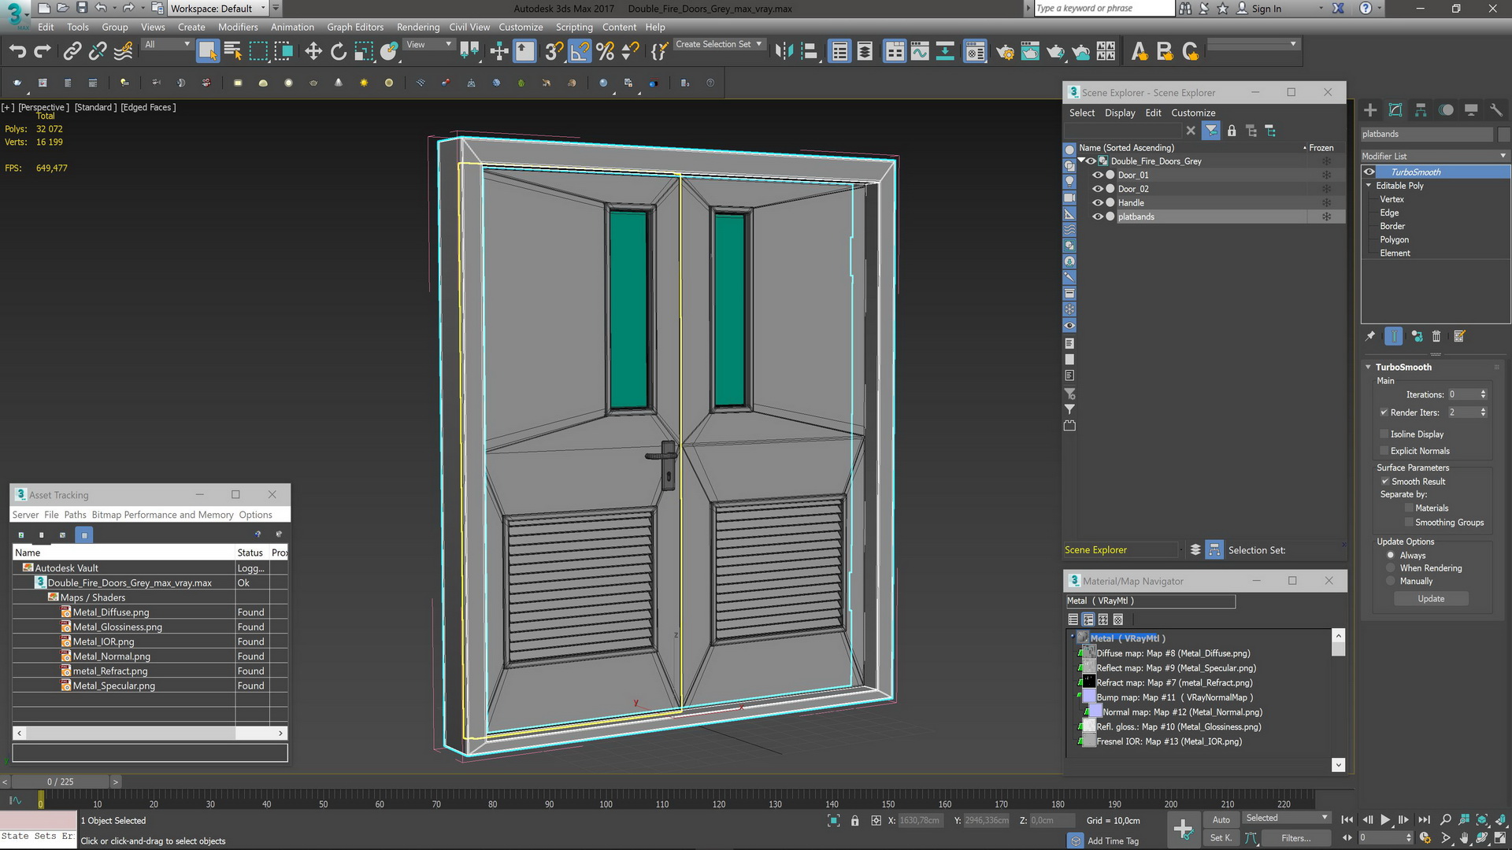Select the Manually update radio option
Viewport: 1512px width, 850px height.
pos(1391,582)
